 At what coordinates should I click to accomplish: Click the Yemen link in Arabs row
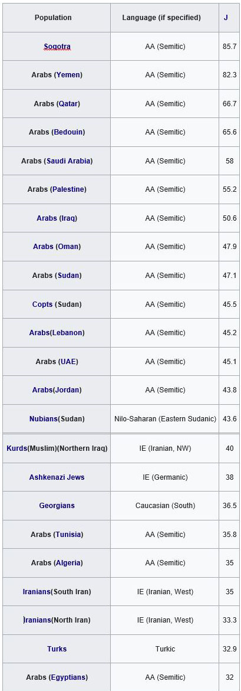coord(68,75)
